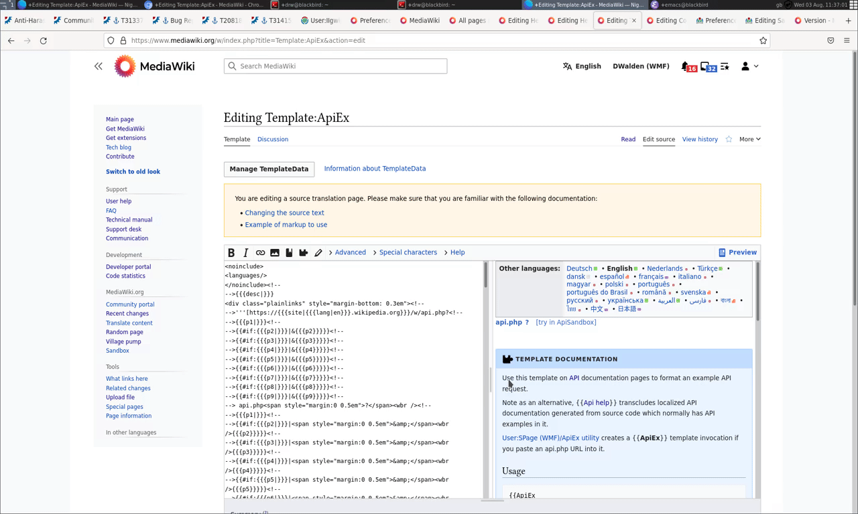The image size is (858, 514).
Task: Add this page to watchlist with star
Action: (729, 139)
